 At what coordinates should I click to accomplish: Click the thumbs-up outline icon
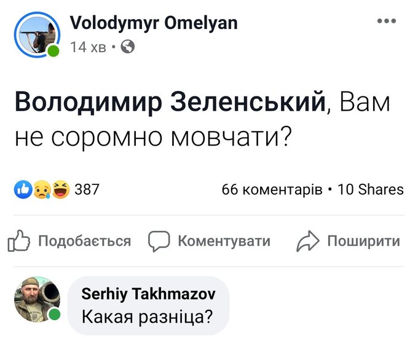coord(18,242)
